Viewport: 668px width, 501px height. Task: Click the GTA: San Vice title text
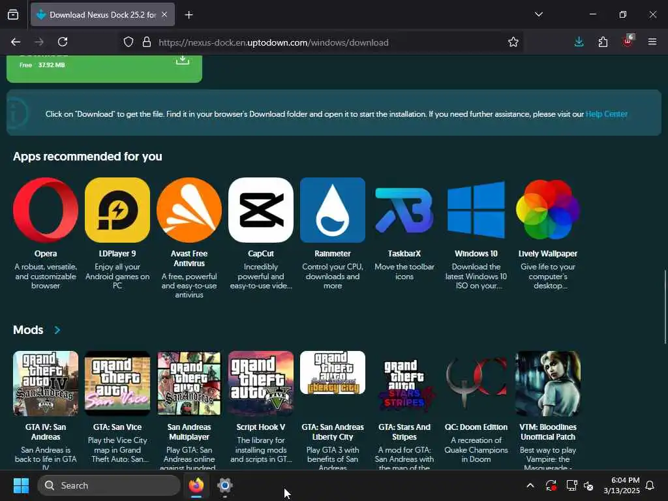click(x=117, y=427)
